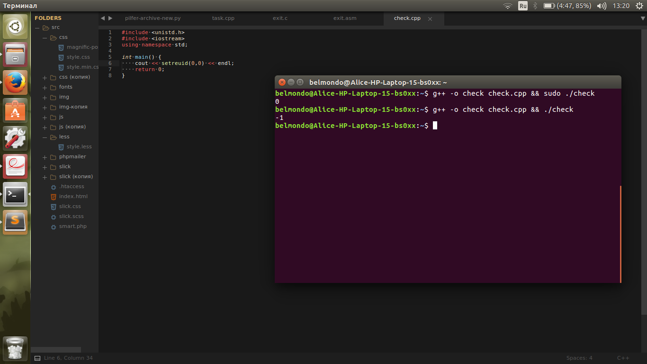Open the sound volume indicator

point(602,6)
